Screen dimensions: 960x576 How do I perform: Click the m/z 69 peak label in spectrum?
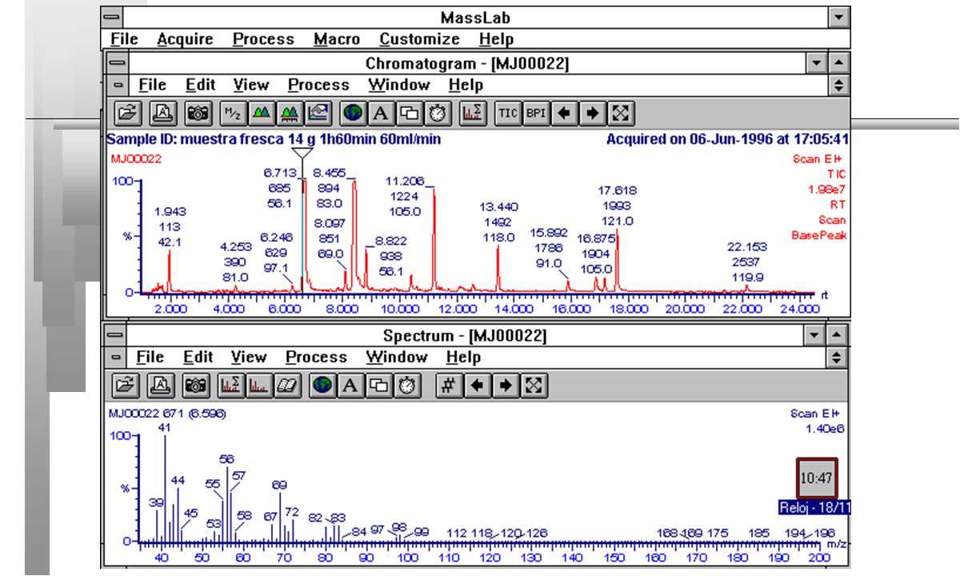point(279,485)
